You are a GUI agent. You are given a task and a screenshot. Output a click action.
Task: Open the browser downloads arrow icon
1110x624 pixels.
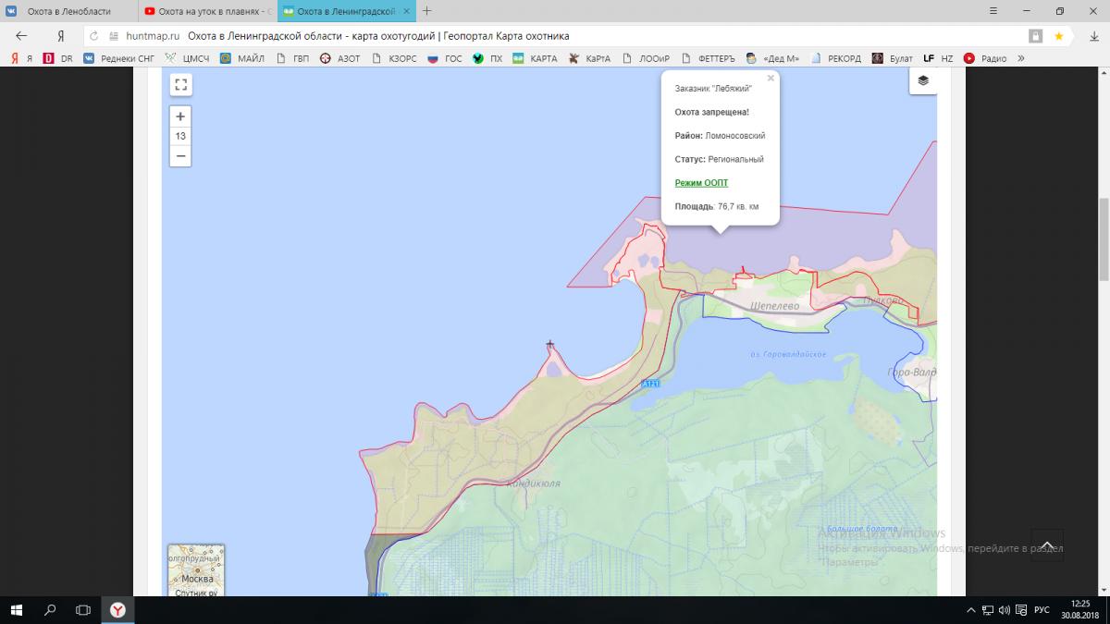pyautogui.click(x=1094, y=36)
